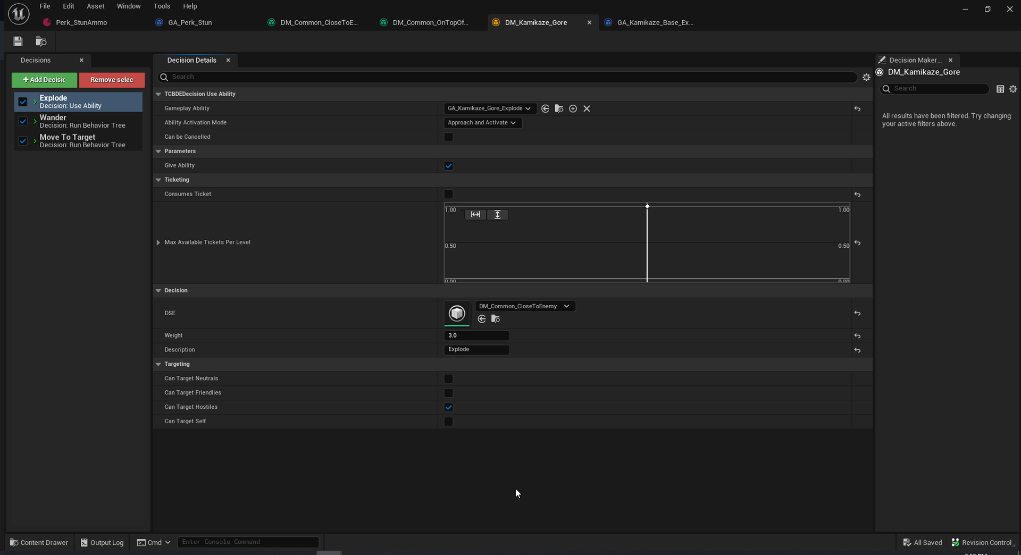This screenshot has height=555, width=1021.
Task: Collapse the Parameters section
Action: [158, 152]
